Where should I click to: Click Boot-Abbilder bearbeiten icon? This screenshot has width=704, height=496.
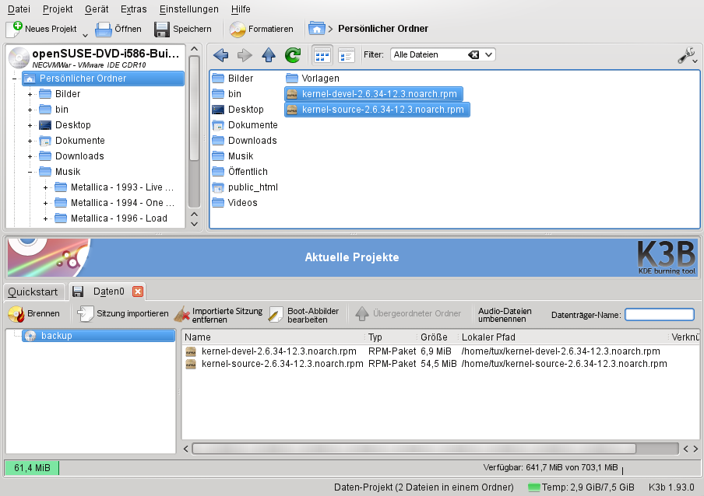click(x=276, y=314)
